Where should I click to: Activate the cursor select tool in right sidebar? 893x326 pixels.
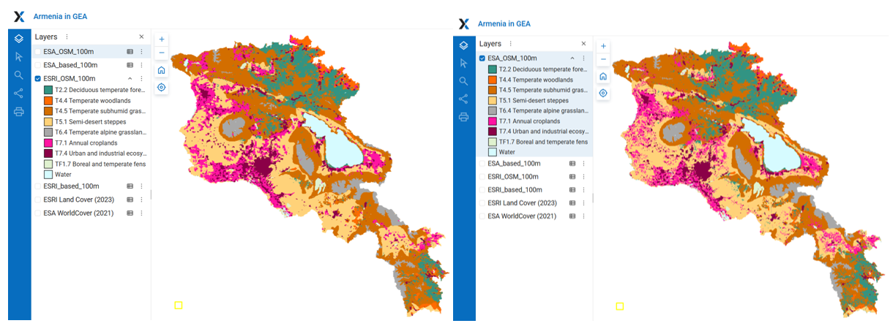463,63
